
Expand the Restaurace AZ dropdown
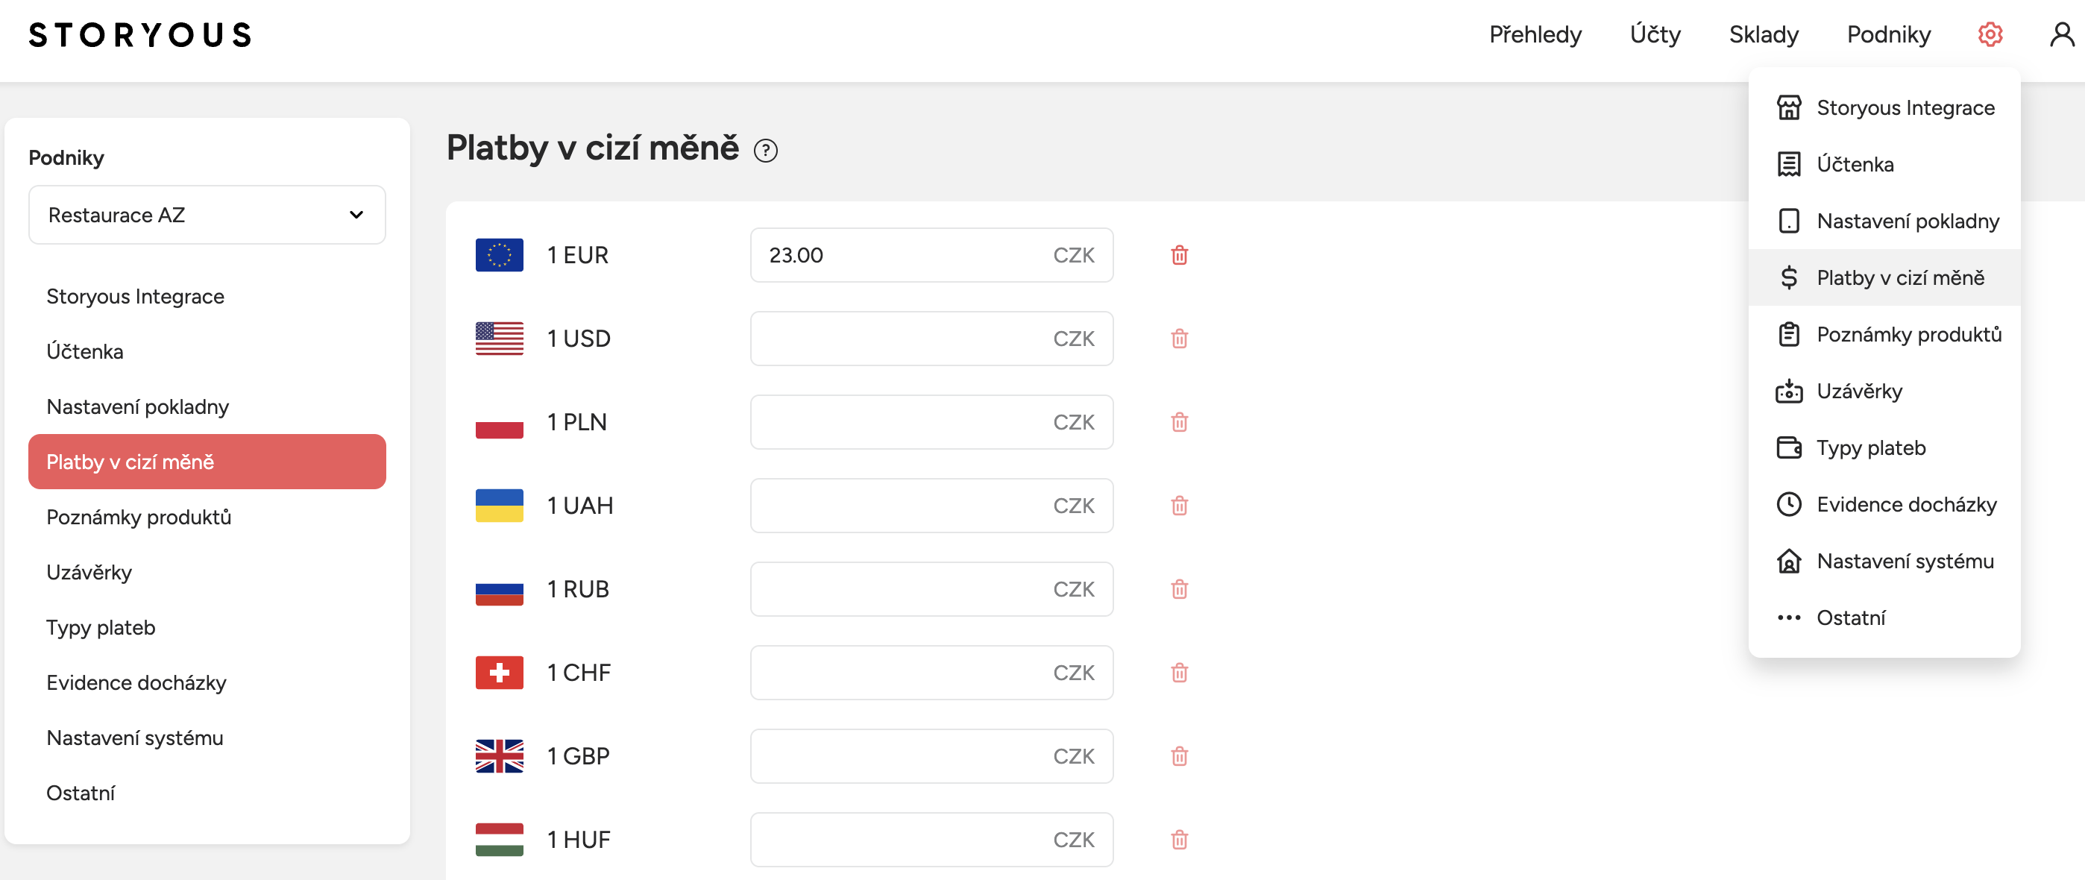coord(207,216)
